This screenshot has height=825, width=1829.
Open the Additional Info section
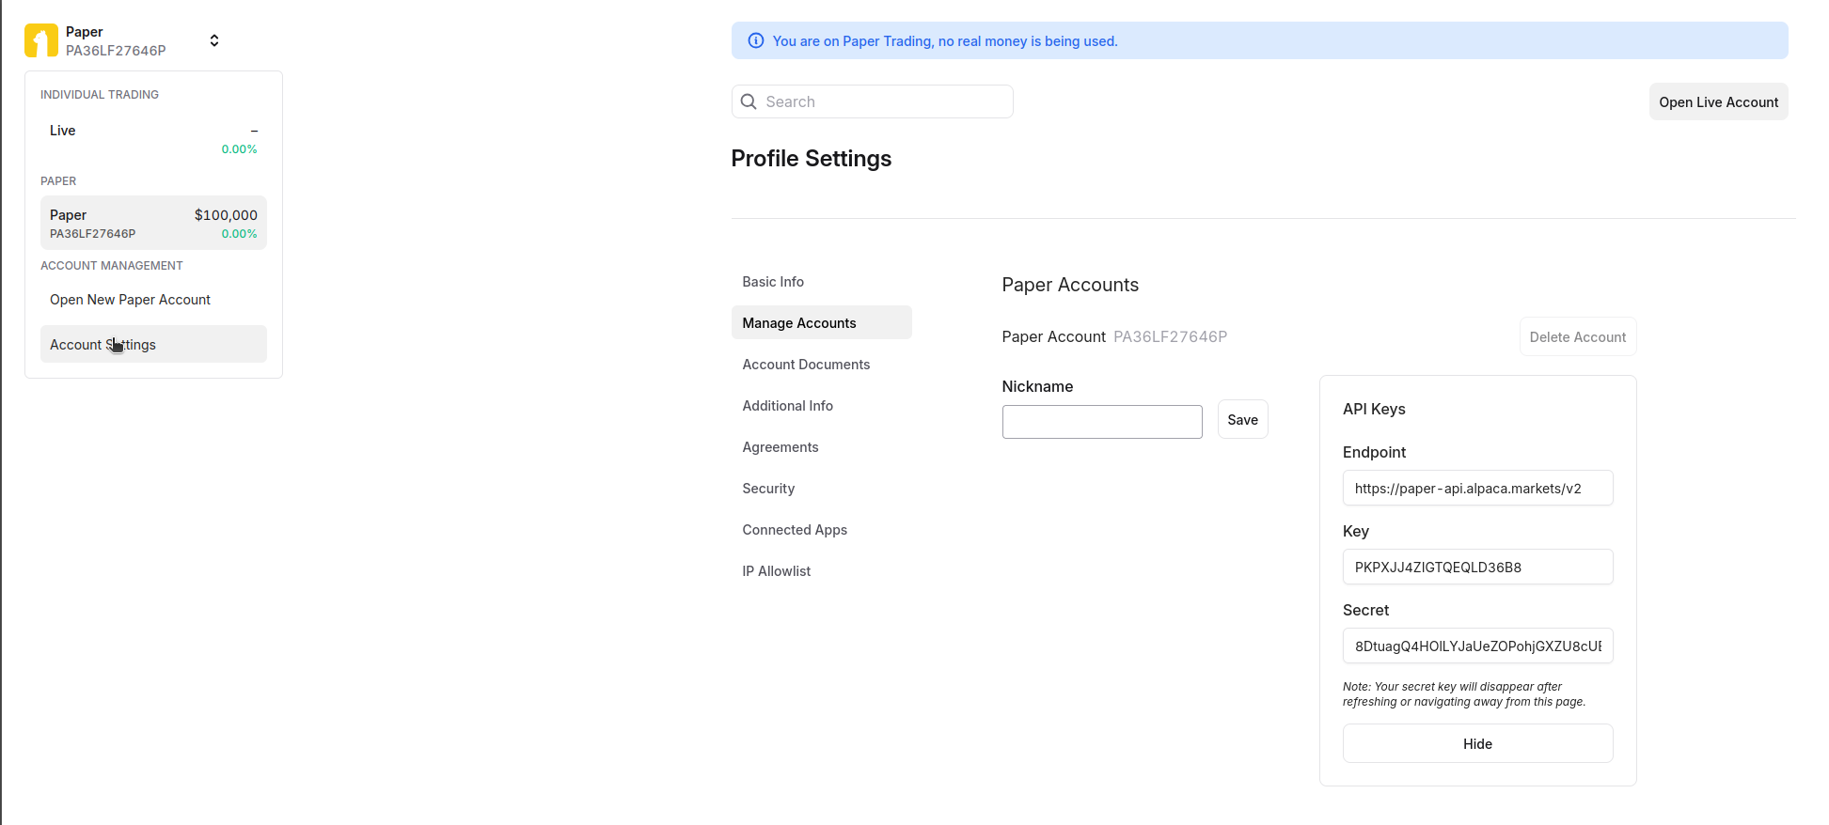[x=787, y=406]
